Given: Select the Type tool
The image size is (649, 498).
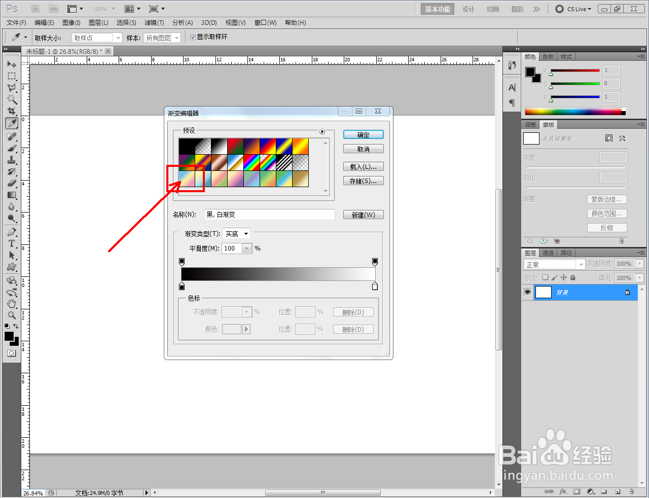Looking at the screenshot, I should pyautogui.click(x=12, y=243).
